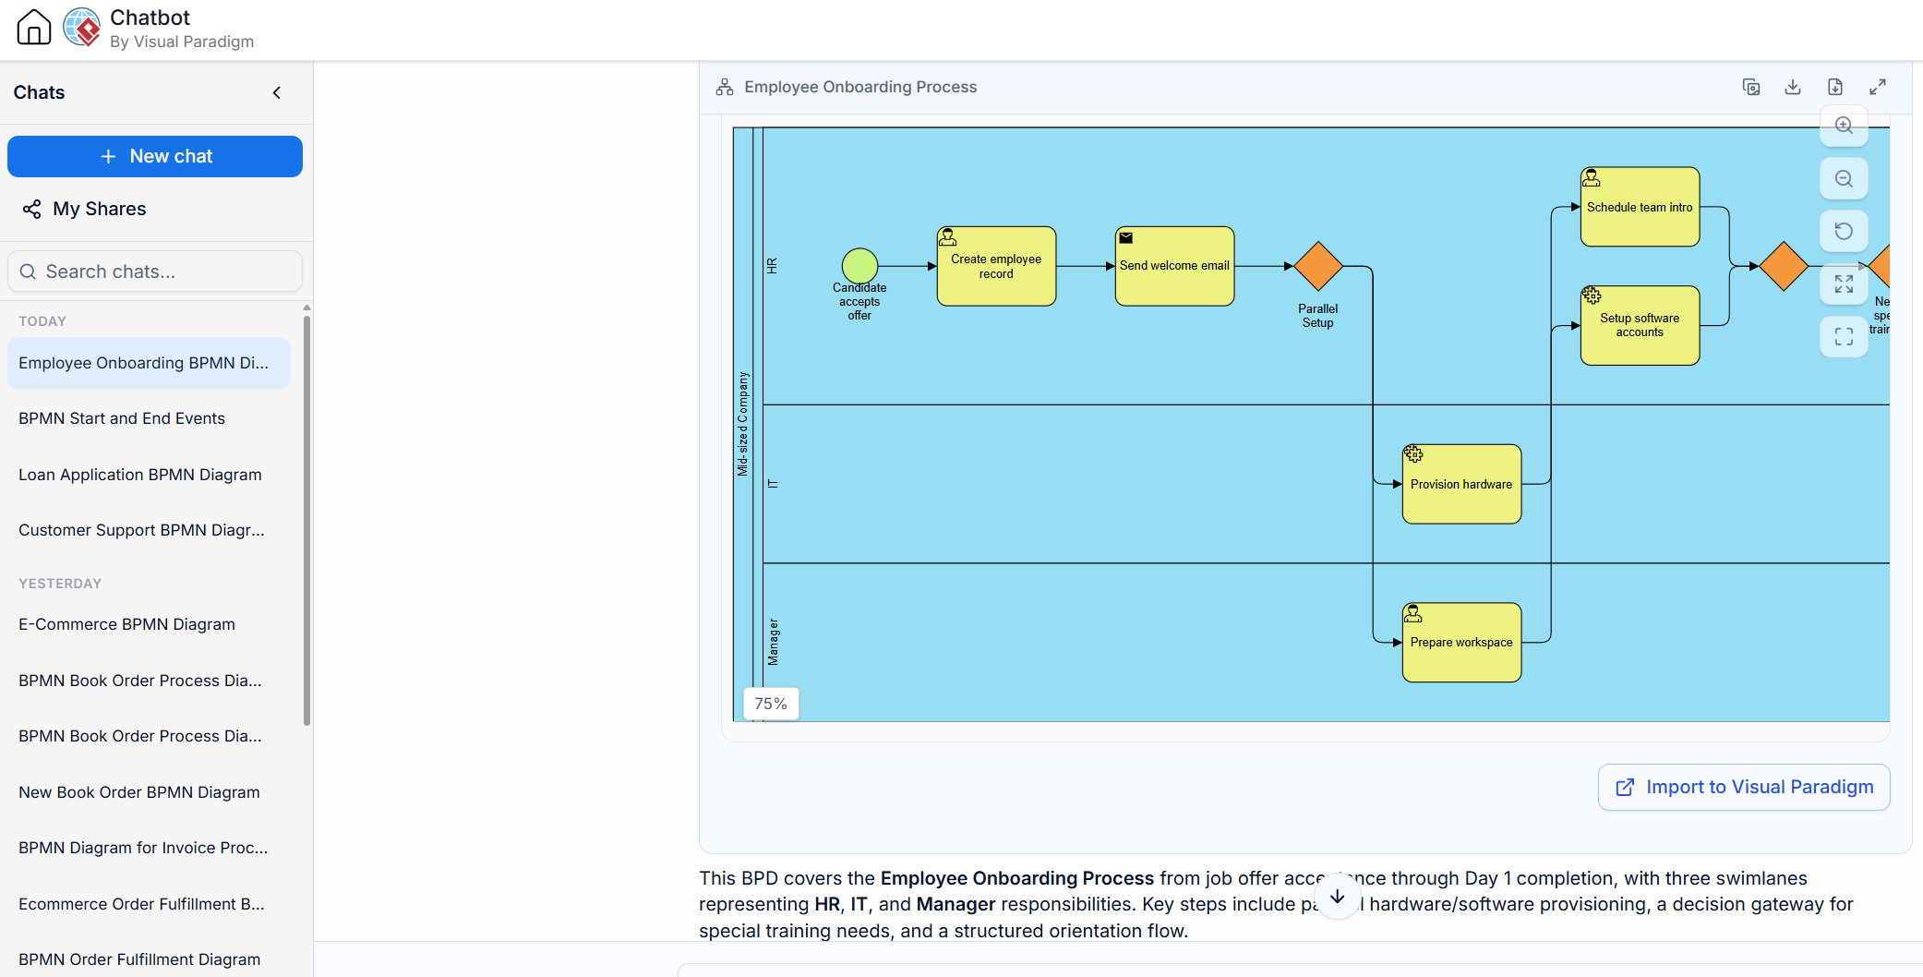Open BPMN Start and End Events chat
Image resolution: width=1923 pixels, height=977 pixels.
(x=149, y=418)
